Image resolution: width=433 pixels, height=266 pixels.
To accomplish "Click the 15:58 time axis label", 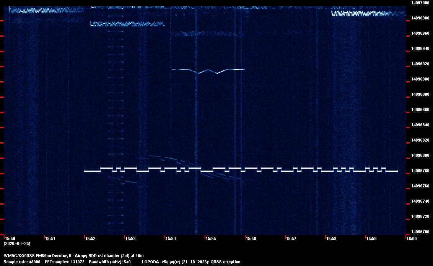I will 331,239.
